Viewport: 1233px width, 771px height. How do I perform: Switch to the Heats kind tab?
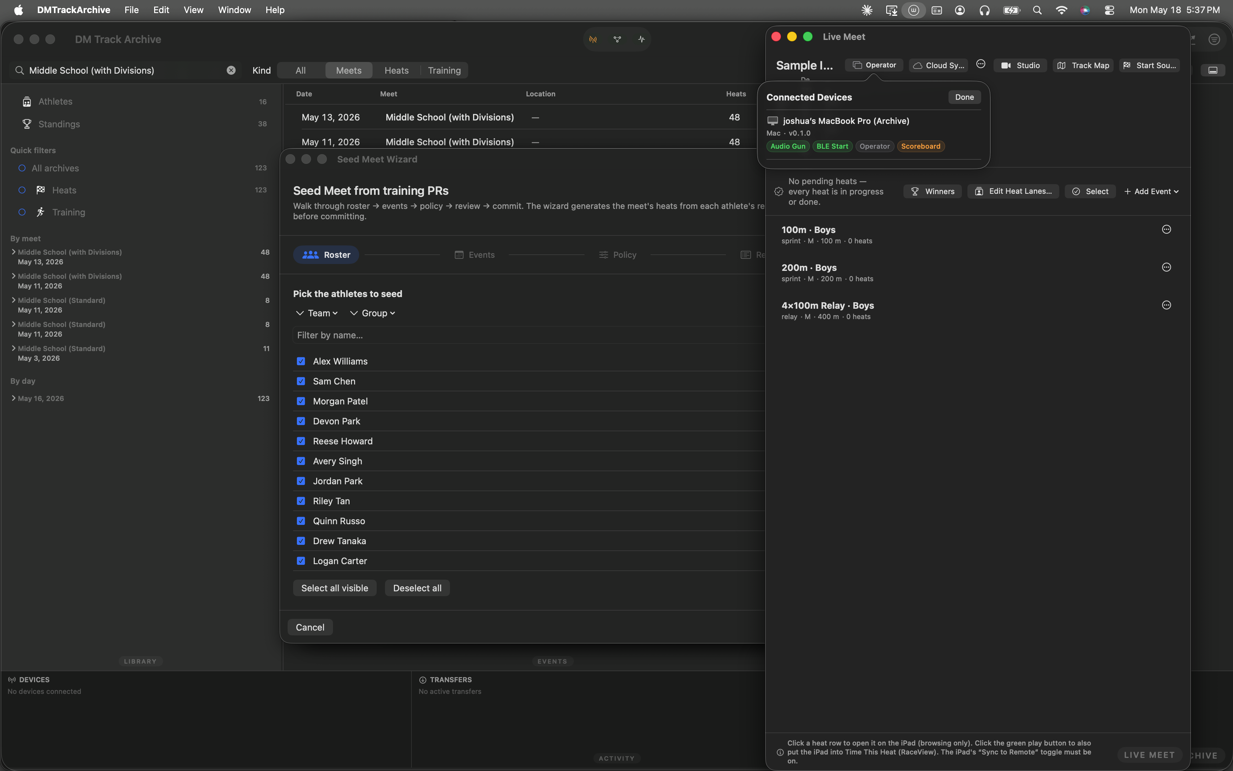(396, 70)
